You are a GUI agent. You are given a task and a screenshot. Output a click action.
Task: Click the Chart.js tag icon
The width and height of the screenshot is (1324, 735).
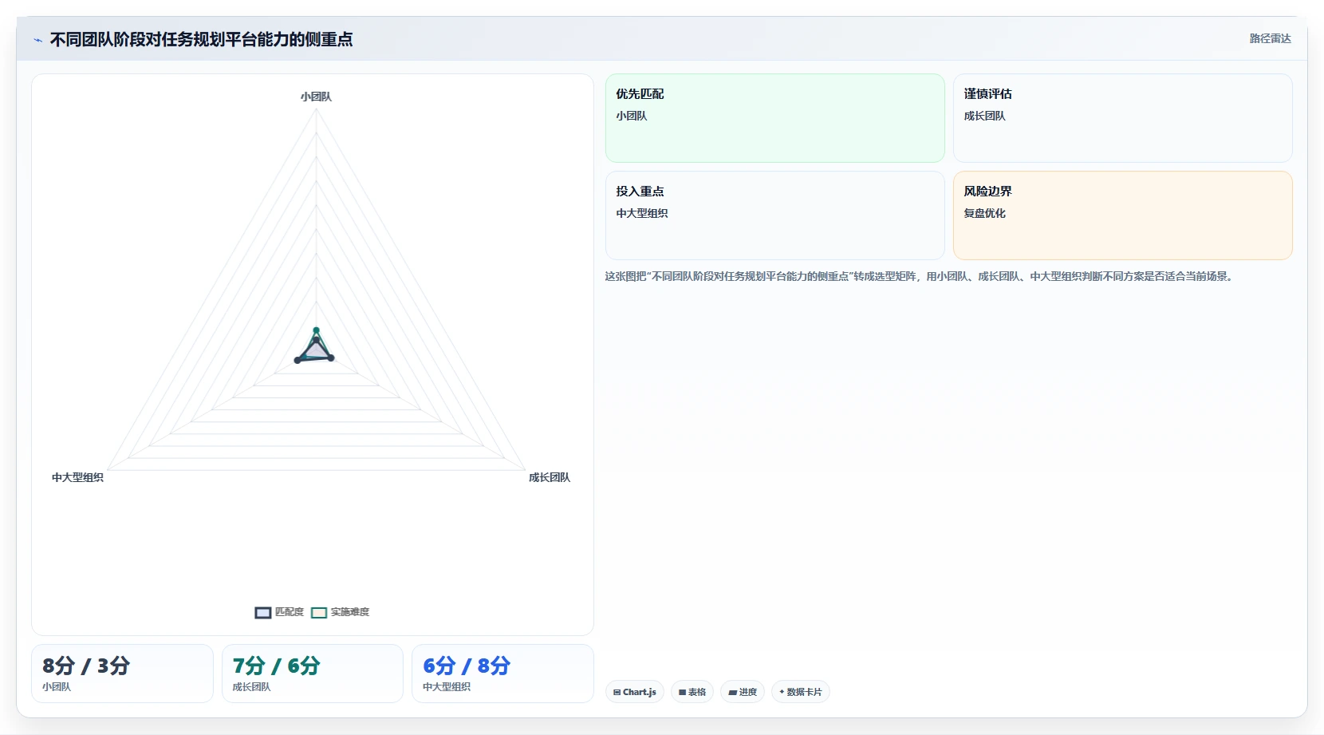click(617, 693)
